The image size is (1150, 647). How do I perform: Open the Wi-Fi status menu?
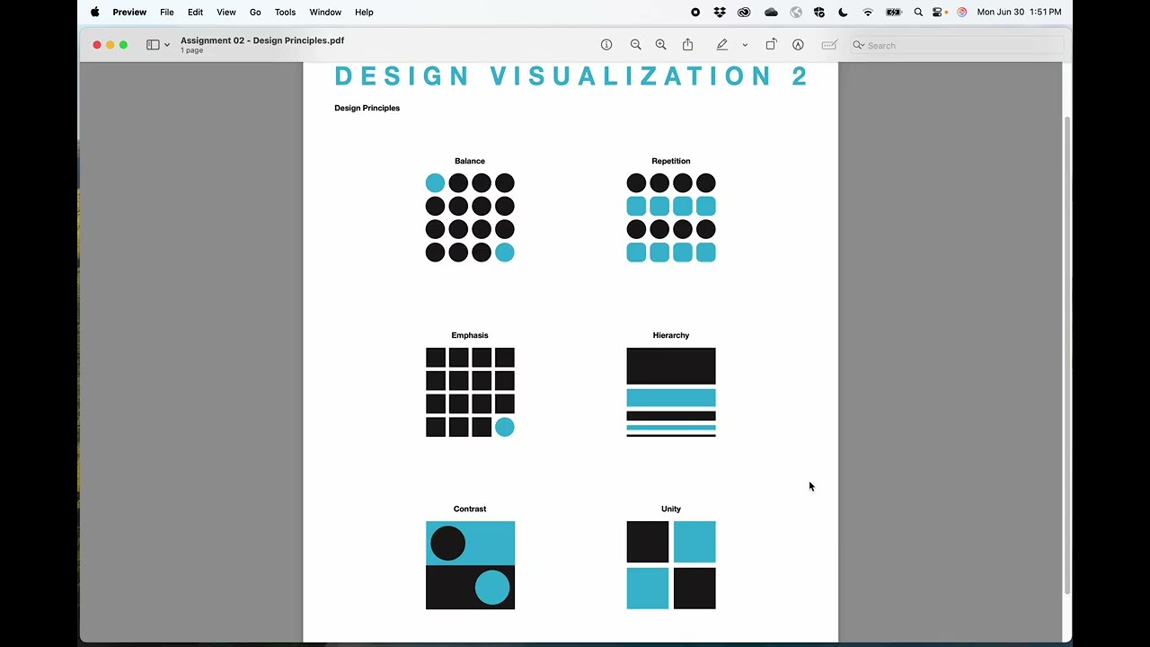[x=868, y=13]
